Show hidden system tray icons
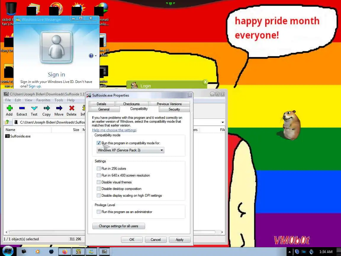Image resolution: width=341 pixels, height=256 pixels. click(289, 252)
